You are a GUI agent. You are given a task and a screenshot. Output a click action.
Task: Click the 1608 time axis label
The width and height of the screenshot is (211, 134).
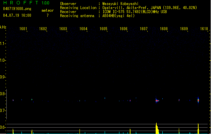(164, 29)
